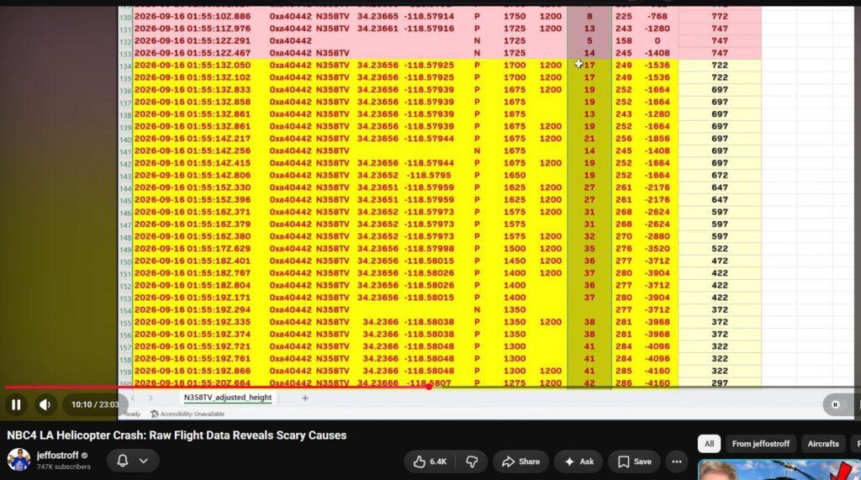Click timestamp 01:55:19Z.866 cell

193,371
